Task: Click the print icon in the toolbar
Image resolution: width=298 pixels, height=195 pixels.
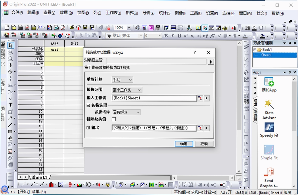Action: pyautogui.click(x=137, y=28)
